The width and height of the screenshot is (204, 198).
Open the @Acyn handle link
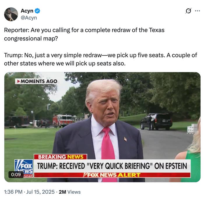click(x=29, y=18)
